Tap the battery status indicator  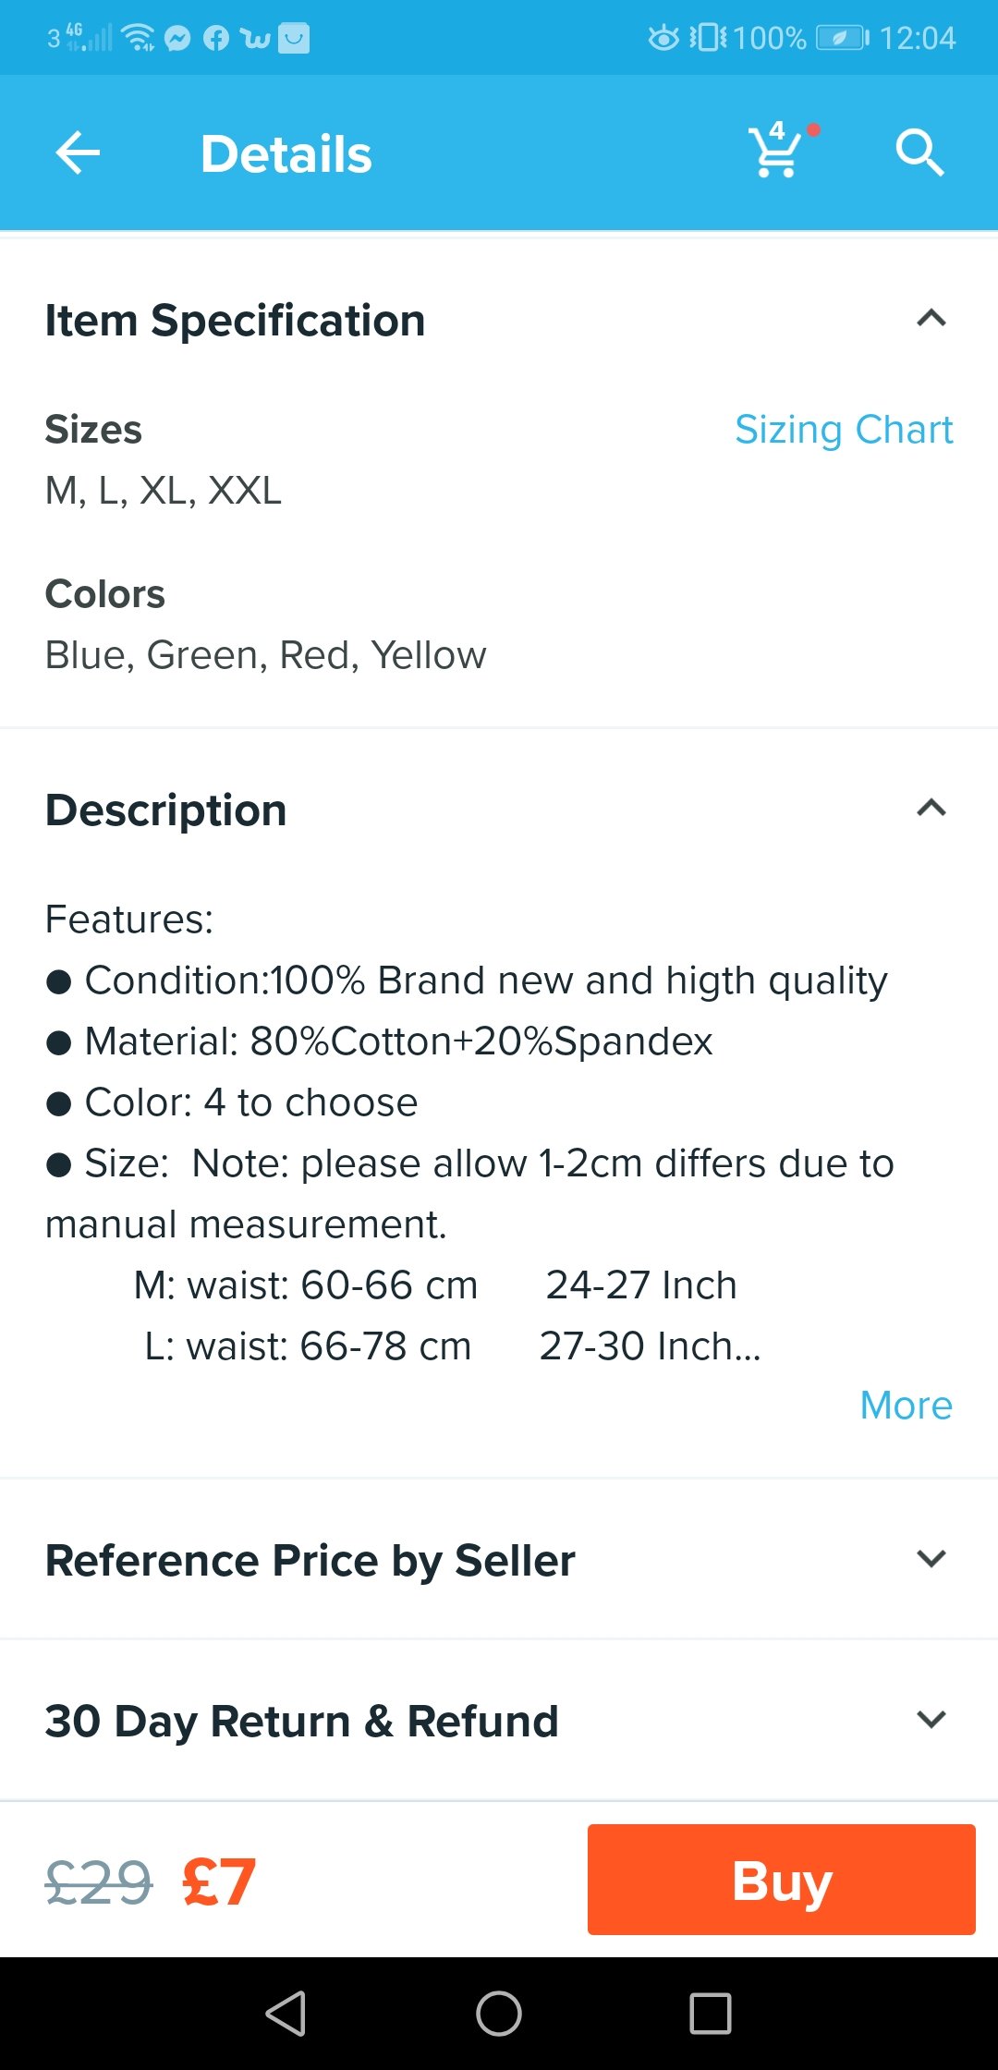coord(842,38)
